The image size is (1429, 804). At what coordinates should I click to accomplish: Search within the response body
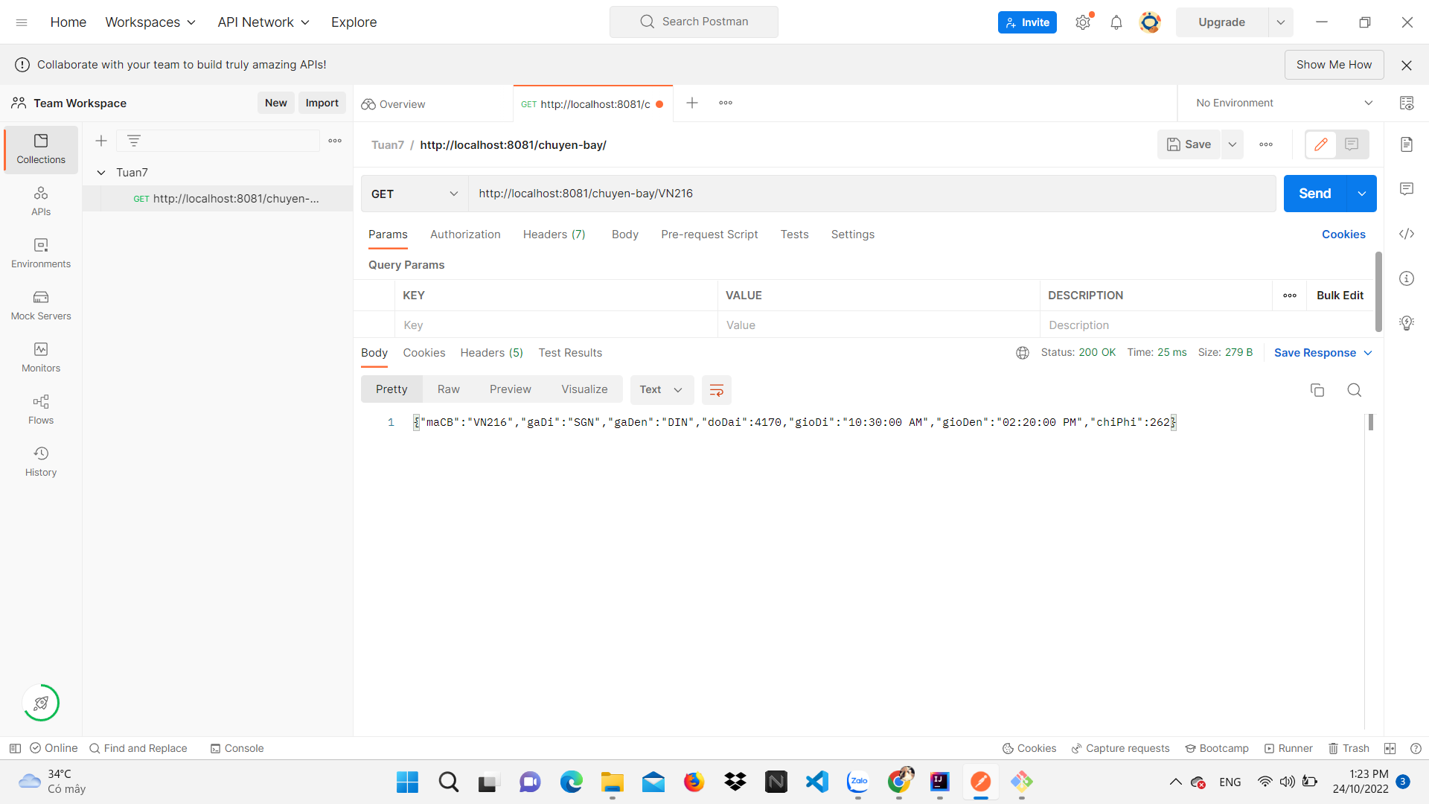click(x=1355, y=390)
